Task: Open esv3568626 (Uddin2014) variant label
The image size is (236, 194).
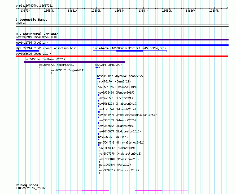Action: pos(33,54)
